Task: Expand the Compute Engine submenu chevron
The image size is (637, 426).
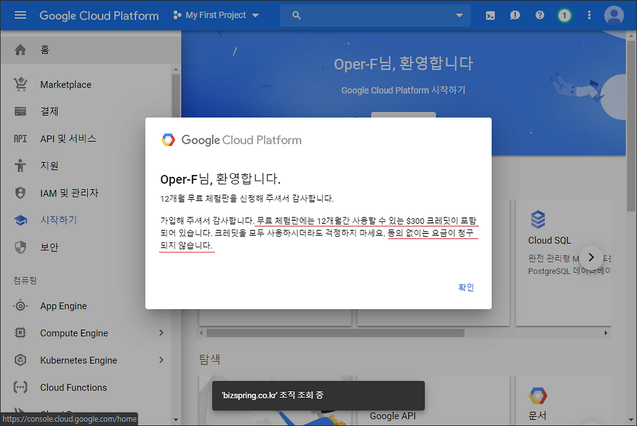Action: coord(161,333)
